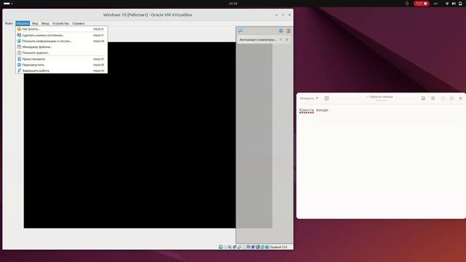Click the hard disk status bar indicator
This screenshot has height=262, width=466.
click(x=221, y=247)
